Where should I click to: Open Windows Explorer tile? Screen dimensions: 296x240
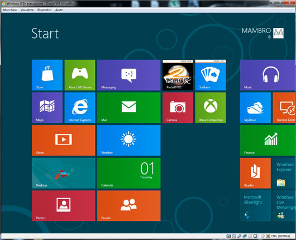[284, 173]
